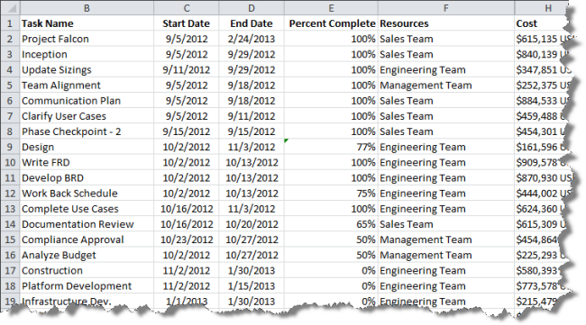Select the Cost header cell

point(541,23)
